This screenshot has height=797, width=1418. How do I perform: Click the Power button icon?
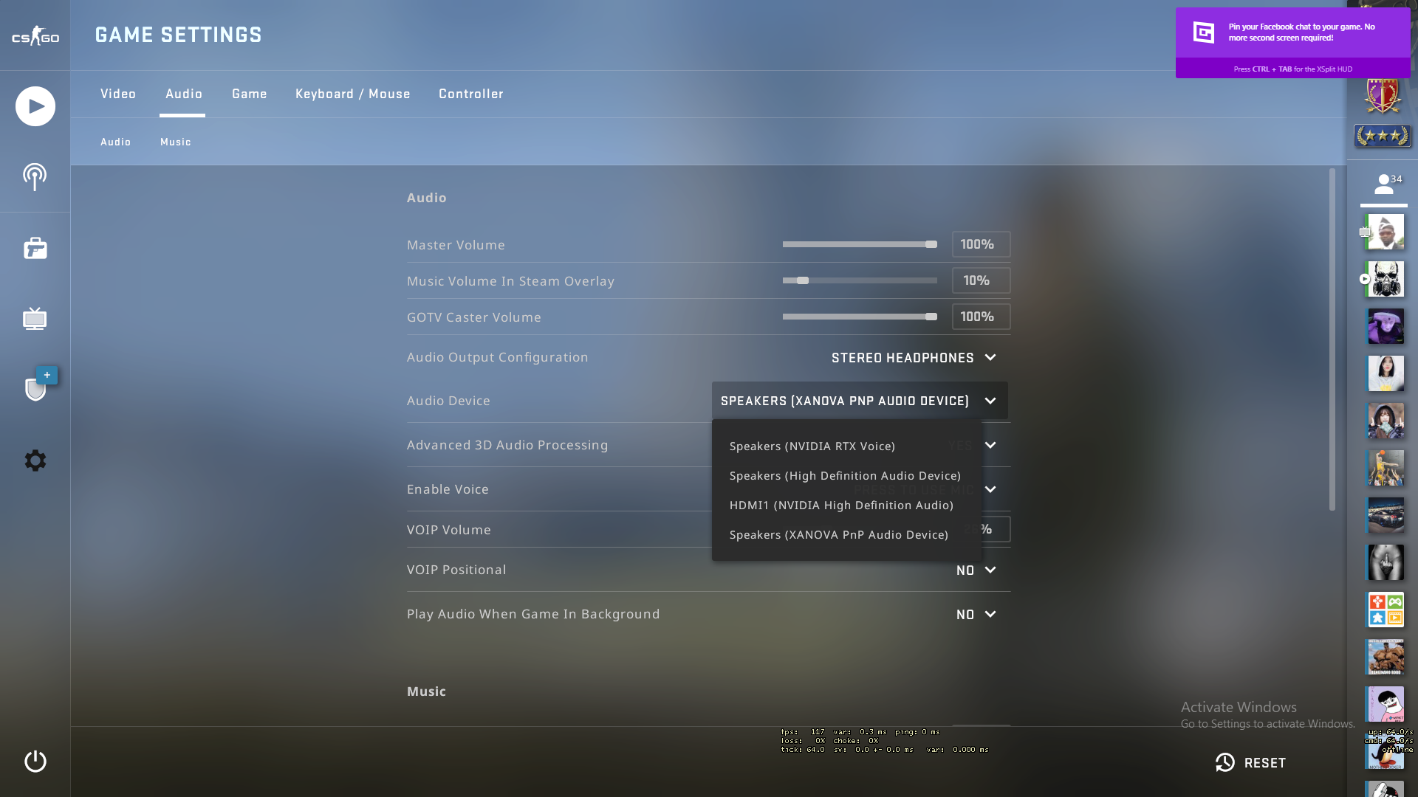coord(35,761)
